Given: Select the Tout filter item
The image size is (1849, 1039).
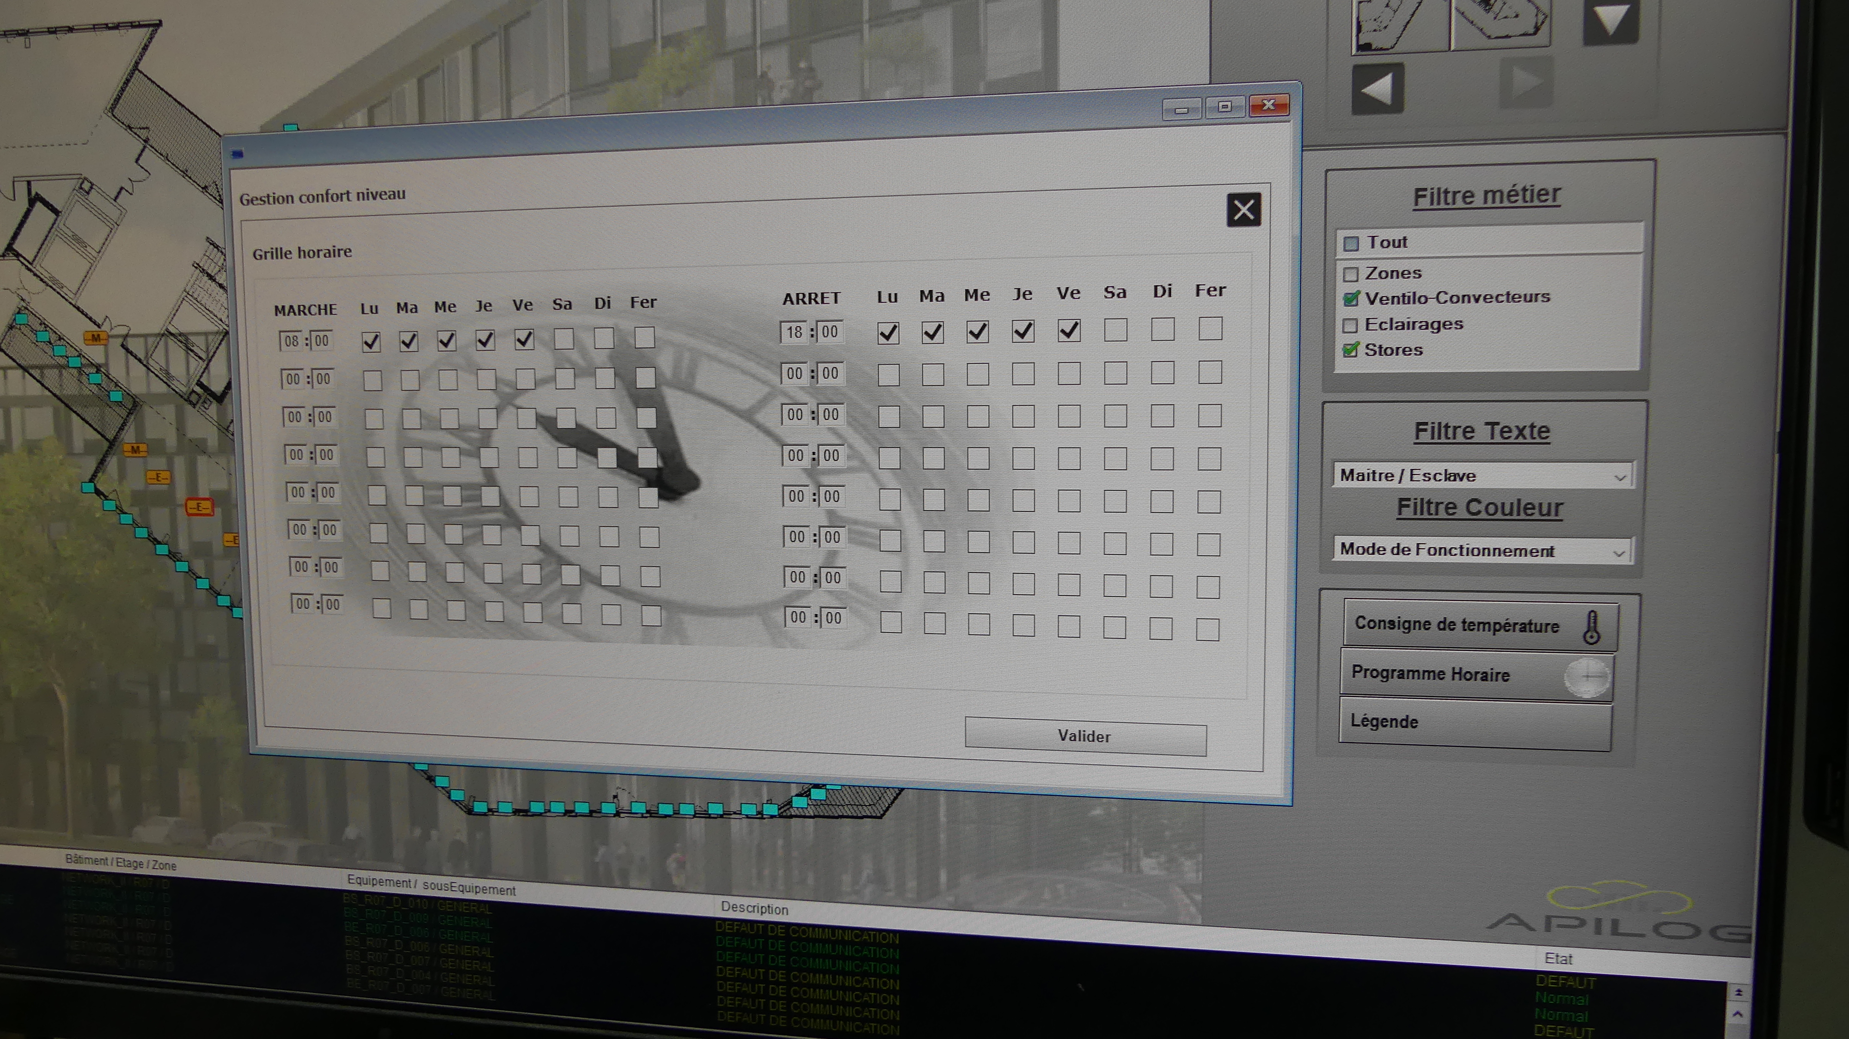Looking at the screenshot, I should (1386, 243).
